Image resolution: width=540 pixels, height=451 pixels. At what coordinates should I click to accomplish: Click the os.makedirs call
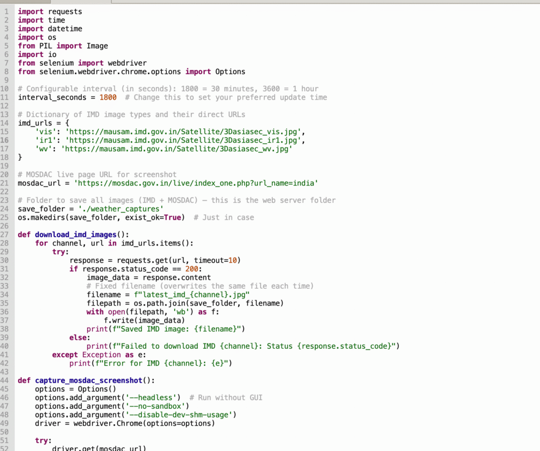(102, 218)
